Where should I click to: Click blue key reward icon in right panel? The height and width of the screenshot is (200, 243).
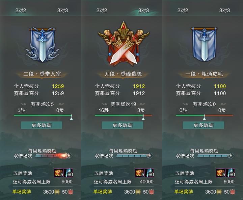pyautogui.click(x=231, y=173)
